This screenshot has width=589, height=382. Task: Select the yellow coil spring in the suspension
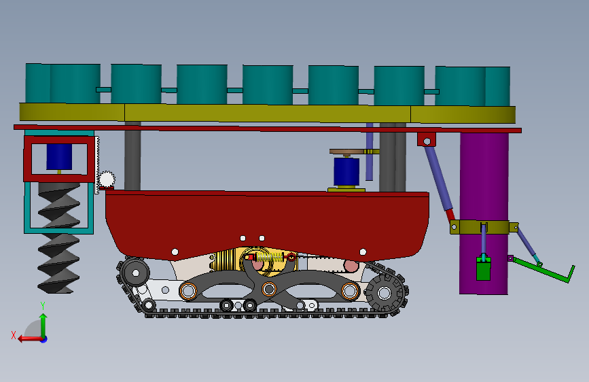[x=269, y=257]
